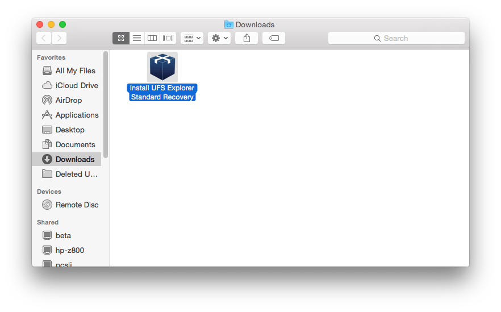
Task: Select Downloads in the sidebar
Action: click(66, 159)
